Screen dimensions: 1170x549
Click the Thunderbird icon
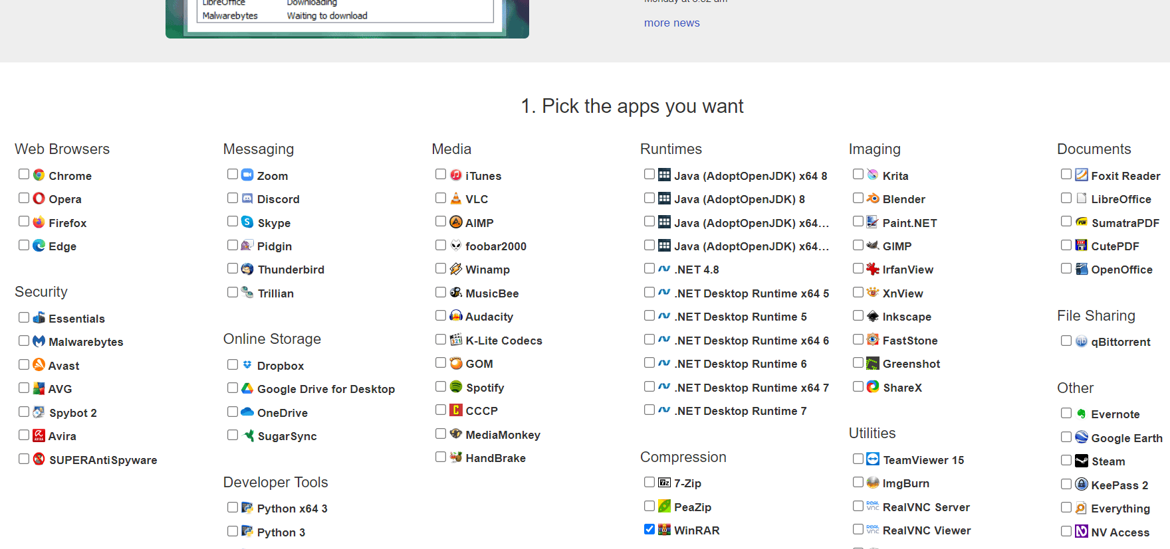pos(247,269)
